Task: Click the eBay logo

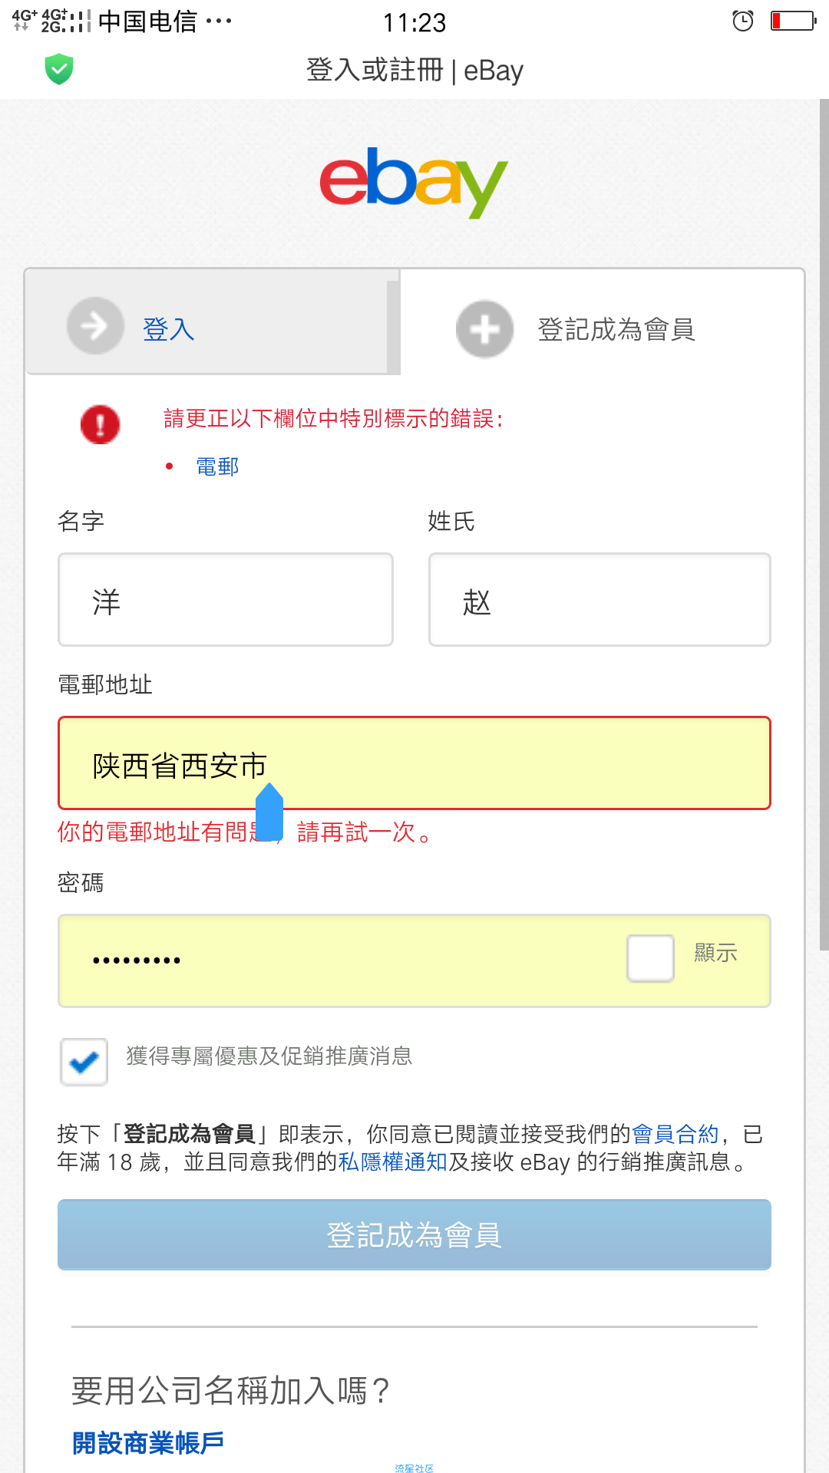Action: pos(414,182)
